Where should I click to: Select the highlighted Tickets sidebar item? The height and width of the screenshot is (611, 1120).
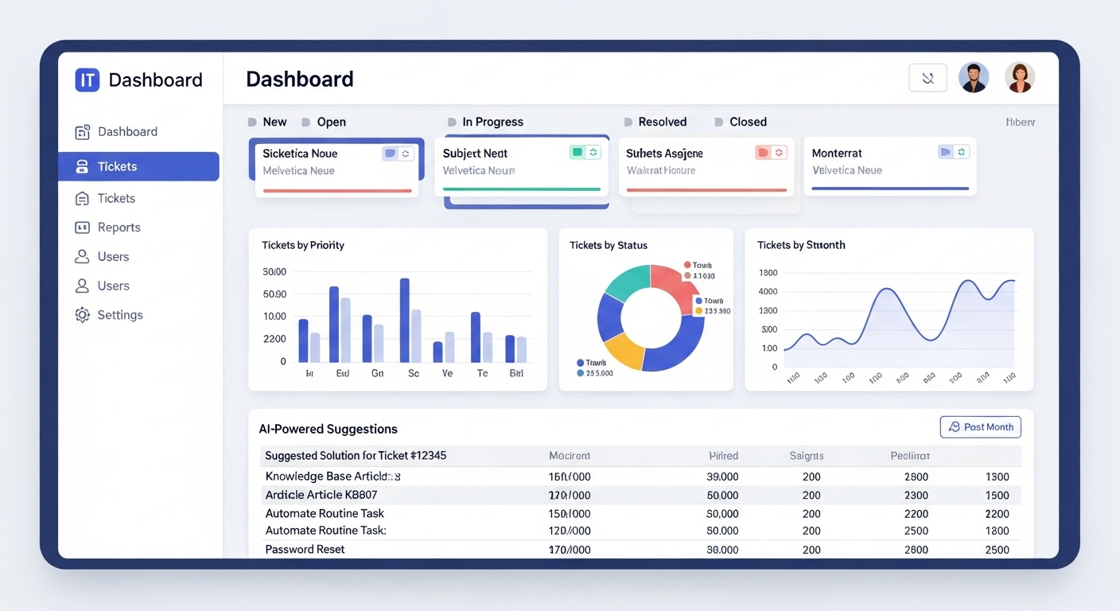[138, 166]
